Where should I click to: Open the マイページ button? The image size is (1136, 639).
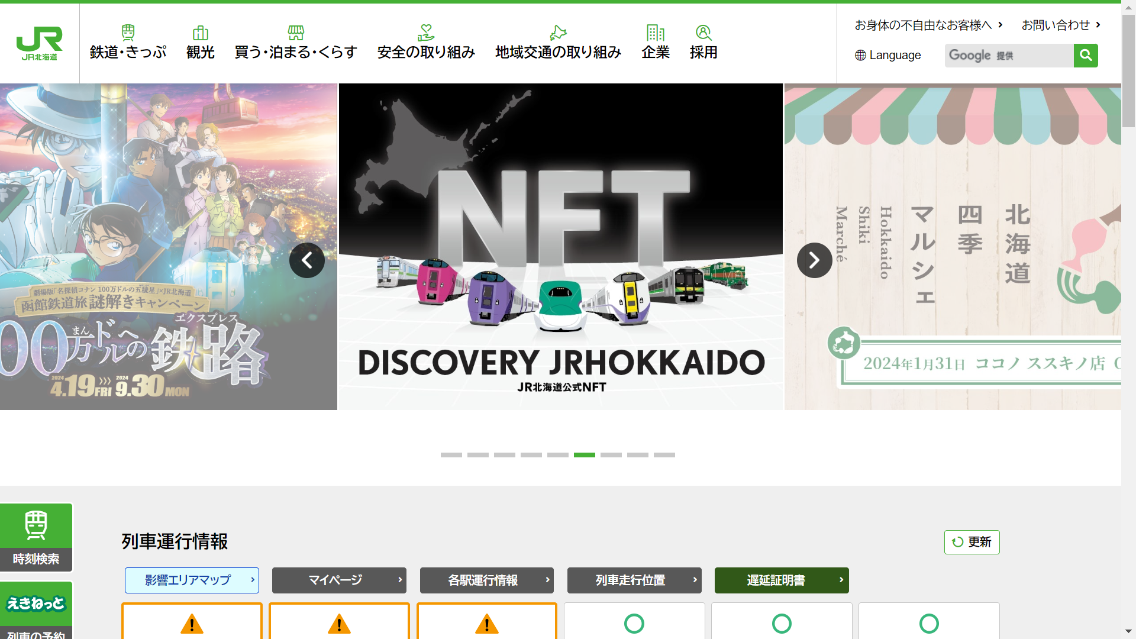[x=339, y=580]
